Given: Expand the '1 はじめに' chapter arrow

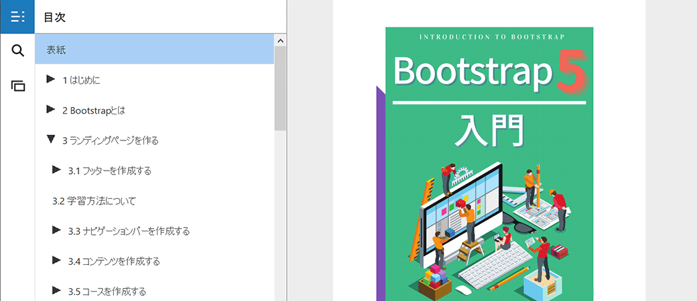Looking at the screenshot, I should [x=50, y=80].
